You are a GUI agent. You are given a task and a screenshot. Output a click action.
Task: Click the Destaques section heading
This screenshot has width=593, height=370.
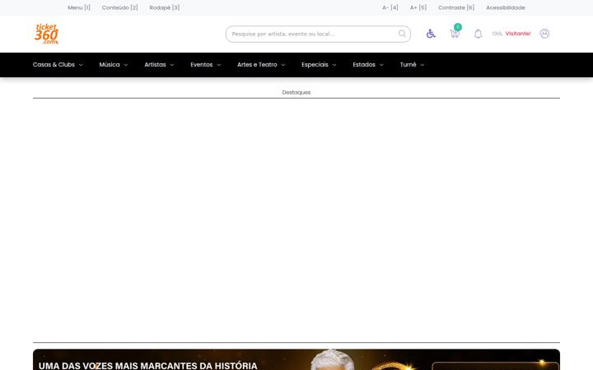tap(296, 92)
